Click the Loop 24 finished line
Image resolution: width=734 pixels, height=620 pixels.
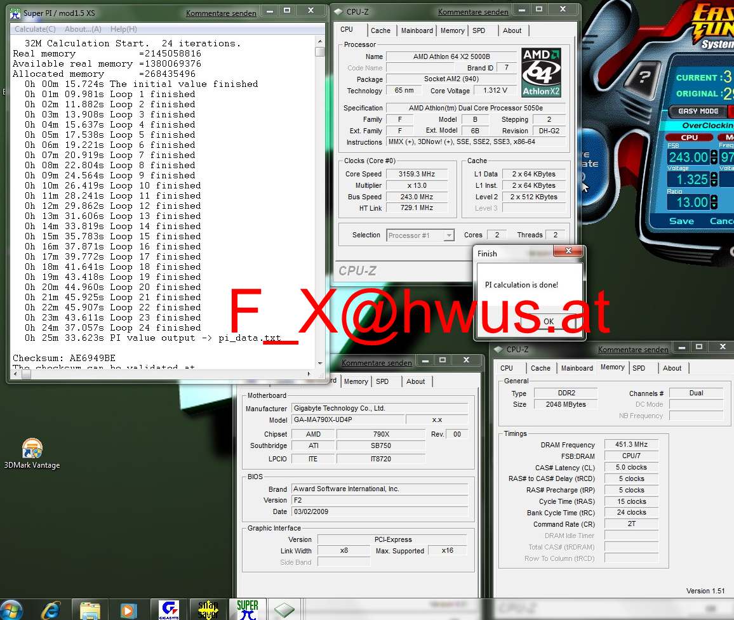click(112, 327)
